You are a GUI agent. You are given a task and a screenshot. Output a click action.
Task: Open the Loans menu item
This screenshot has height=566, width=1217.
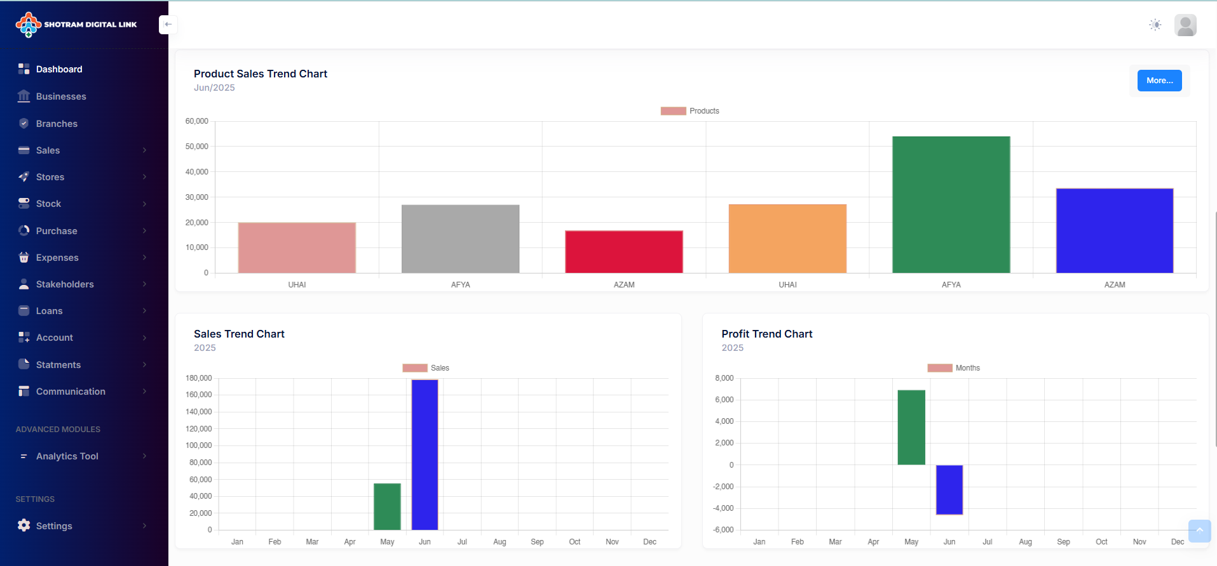coord(50,311)
